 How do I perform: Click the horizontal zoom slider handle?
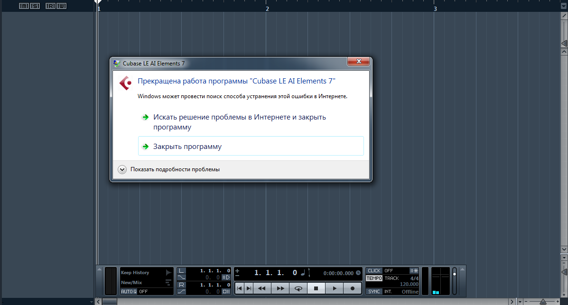pyautogui.click(x=543, y=302)
